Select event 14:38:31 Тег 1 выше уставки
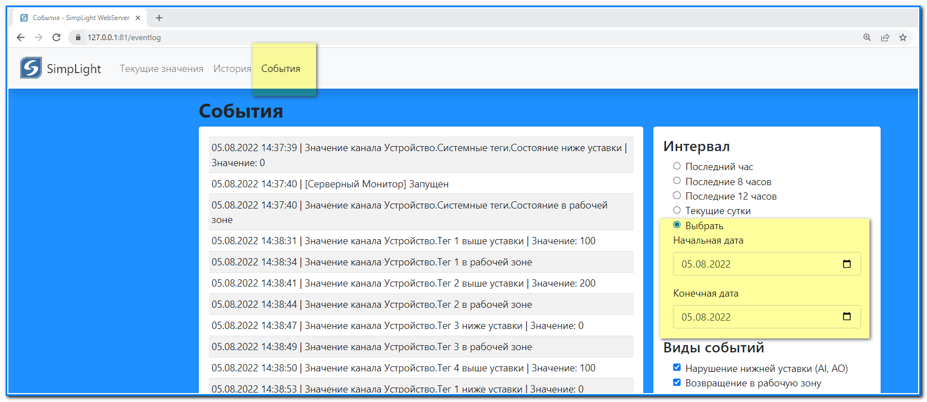The height and width of the screenshot is (402, 927). click(x=421, y=241)
